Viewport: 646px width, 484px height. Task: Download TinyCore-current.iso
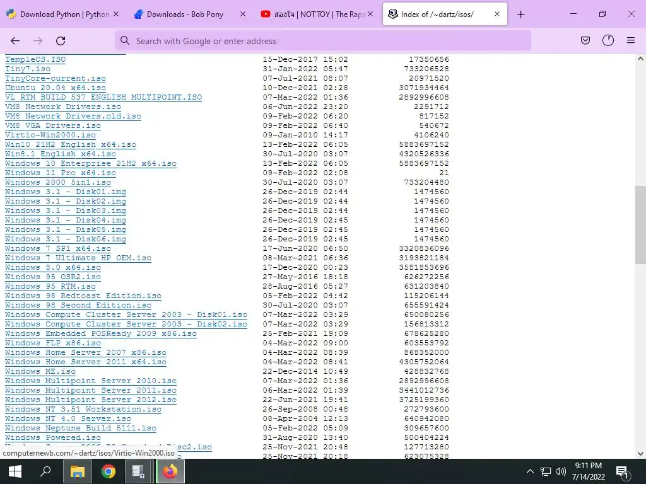pos(56,78)
